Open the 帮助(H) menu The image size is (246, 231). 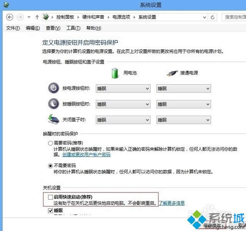tap(94, 28)
